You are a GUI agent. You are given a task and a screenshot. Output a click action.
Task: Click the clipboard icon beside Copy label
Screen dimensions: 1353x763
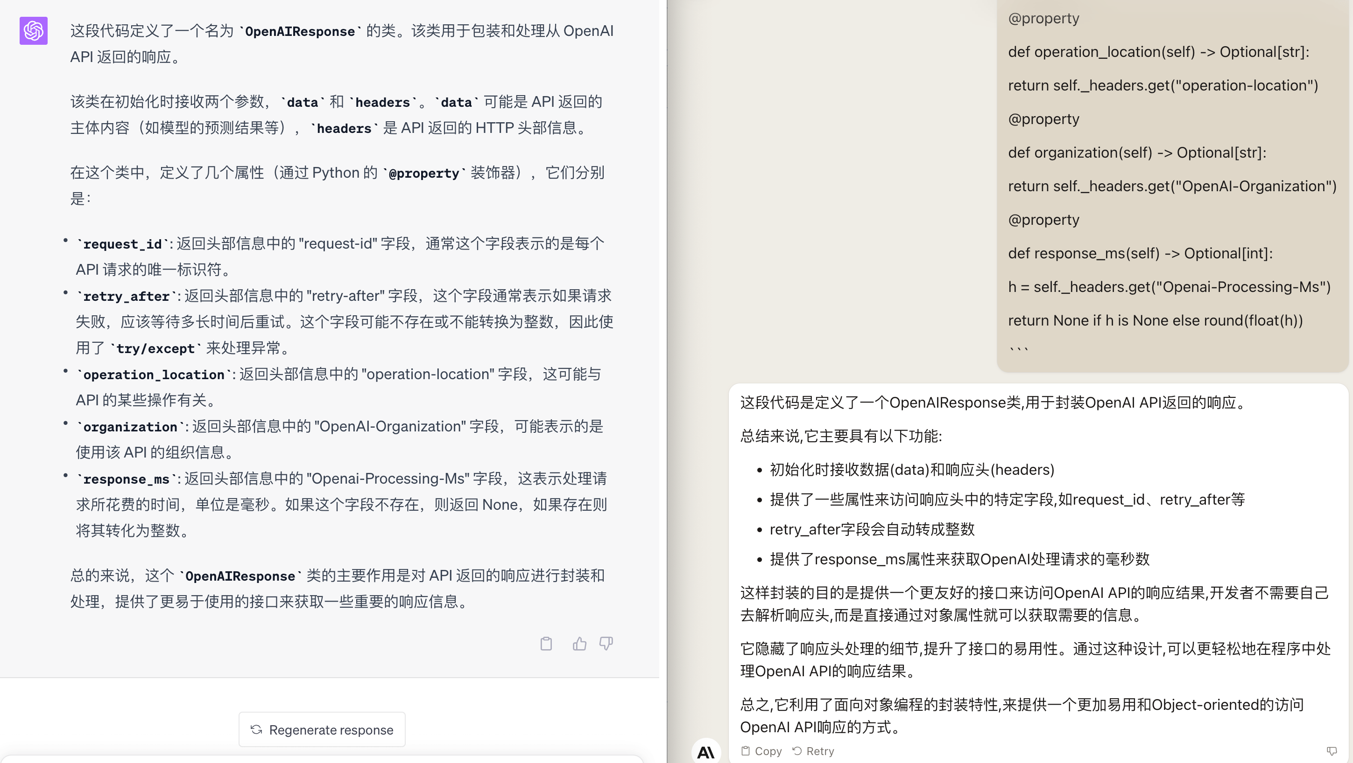click(745, 750)
